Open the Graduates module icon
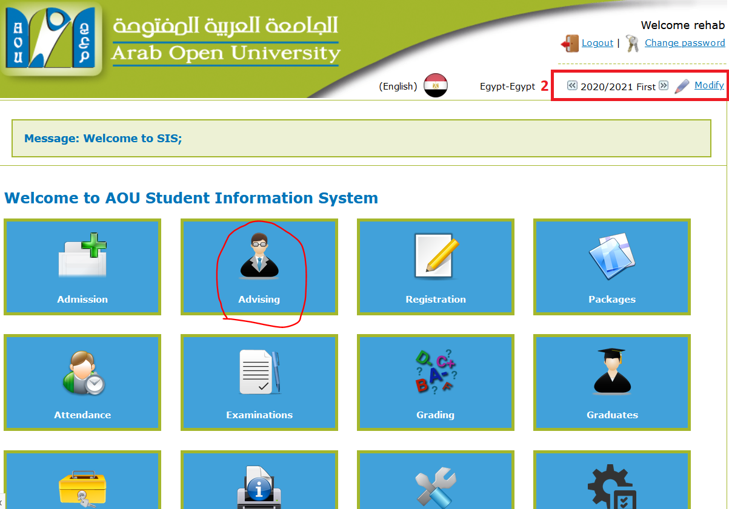This screenshot has height=509, width=729. coord(612,370)
